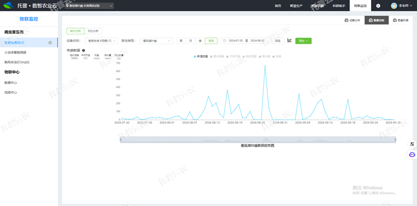The width and height of the screenshot is (417, 206).
Task: Open the 设备名称 device dropdown
Action: [102, 41]
